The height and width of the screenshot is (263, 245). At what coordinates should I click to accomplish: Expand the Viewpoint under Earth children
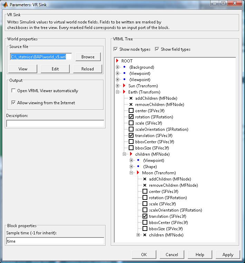131,160
